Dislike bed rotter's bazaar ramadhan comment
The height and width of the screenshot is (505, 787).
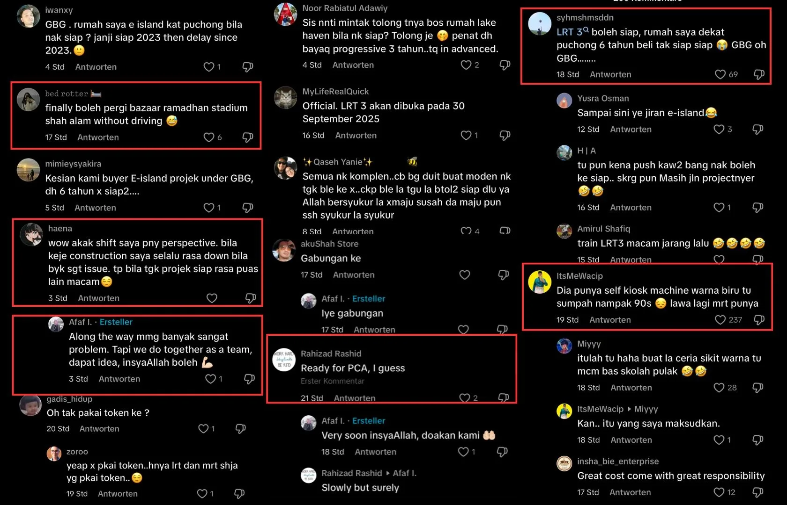[248, 137]
